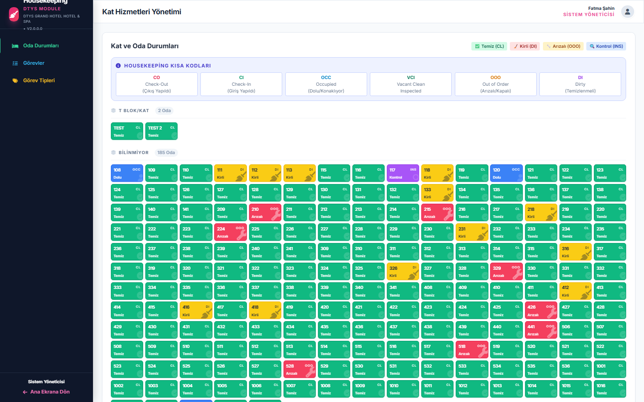Click the layers icon beside BİLİNMİYOR
Image resolution: width=644 pixels, height=402 pixels.
(x=114, y=152)
